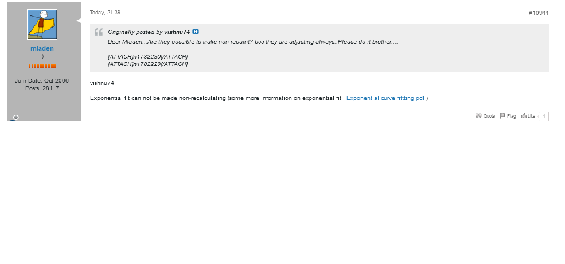Click the like count box showing 1
Screen dimensions: 565x264
[543, 116]
